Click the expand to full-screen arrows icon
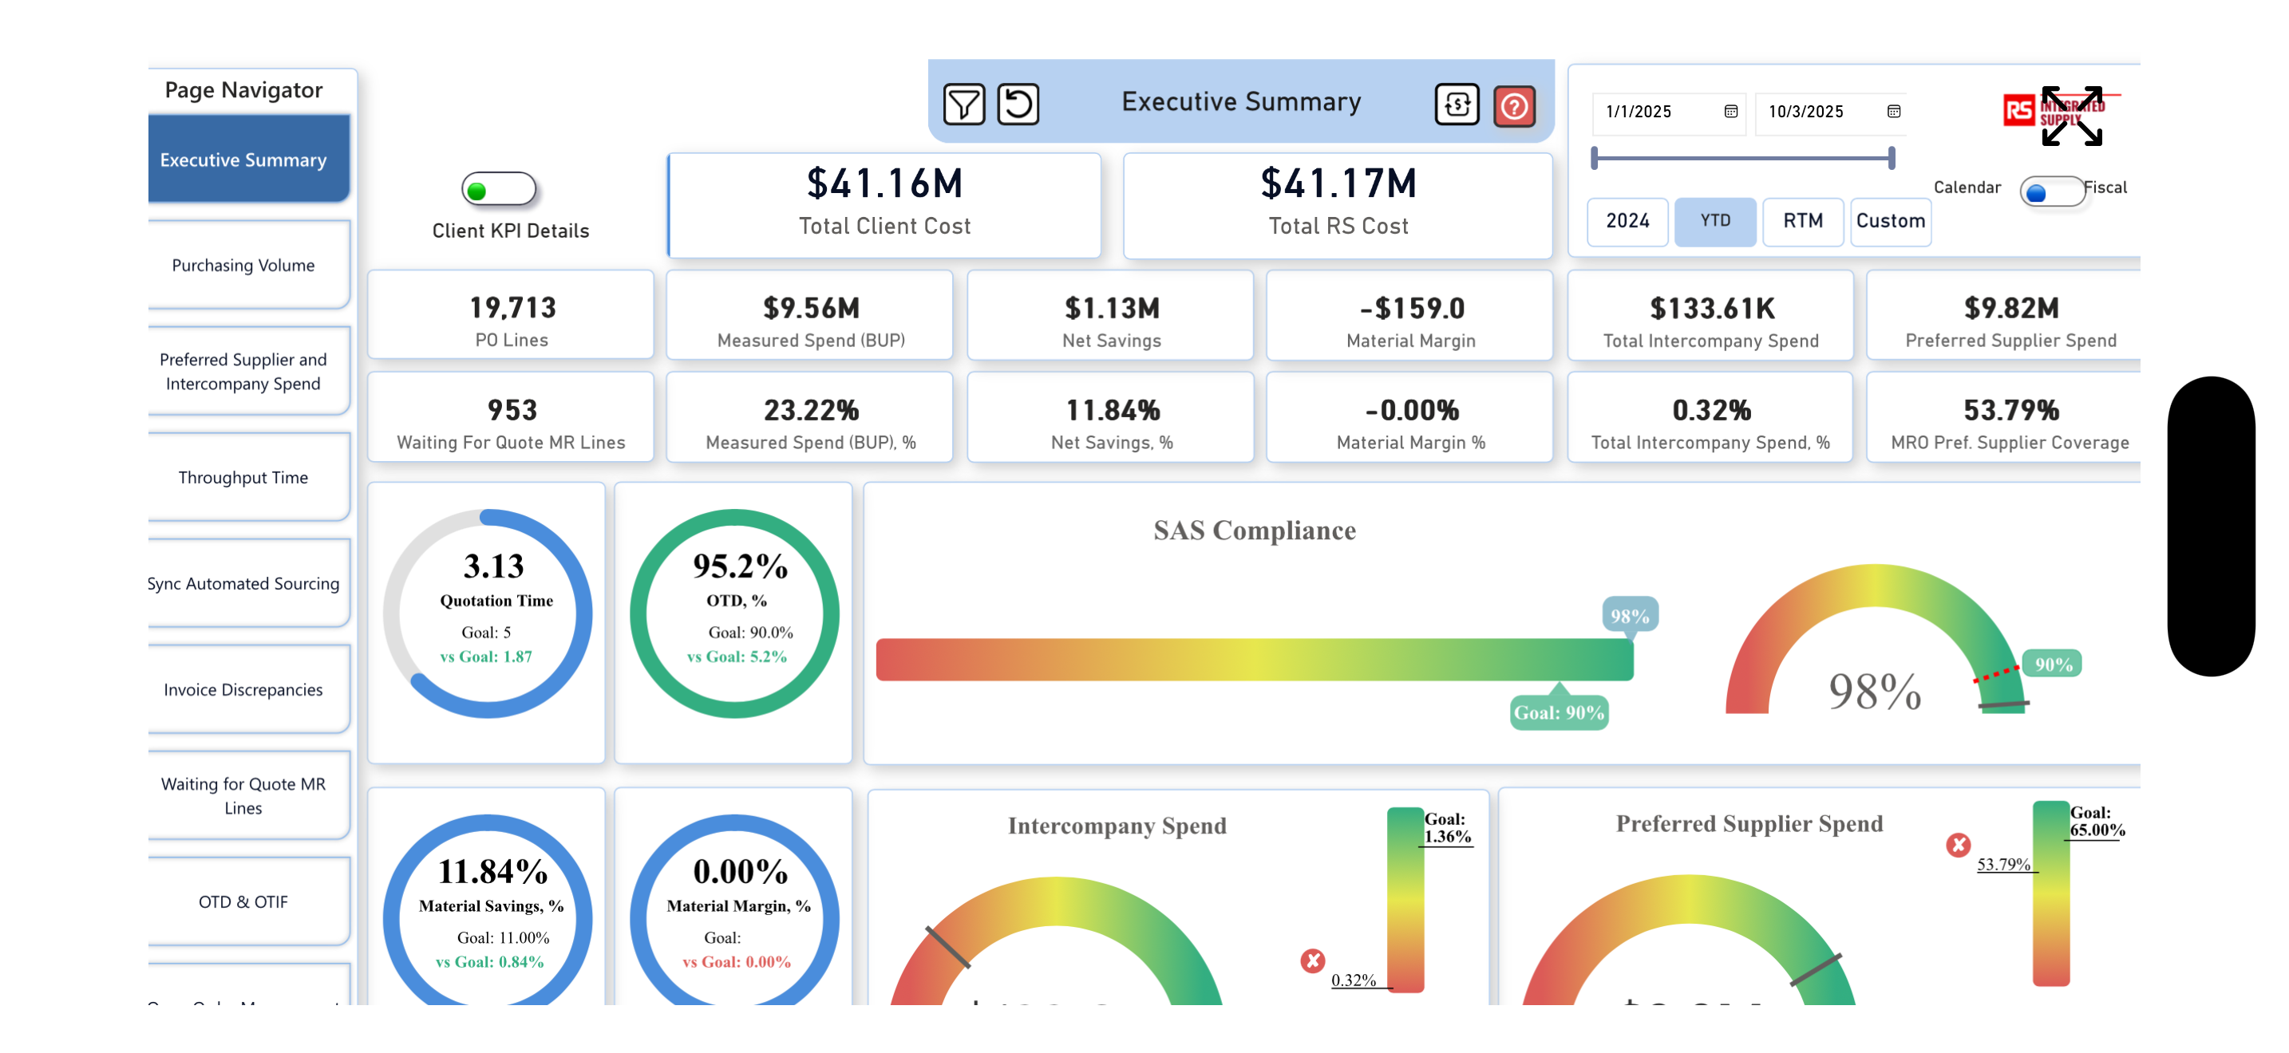Screen dimensions: 2289x1053 pos(2071,116)
